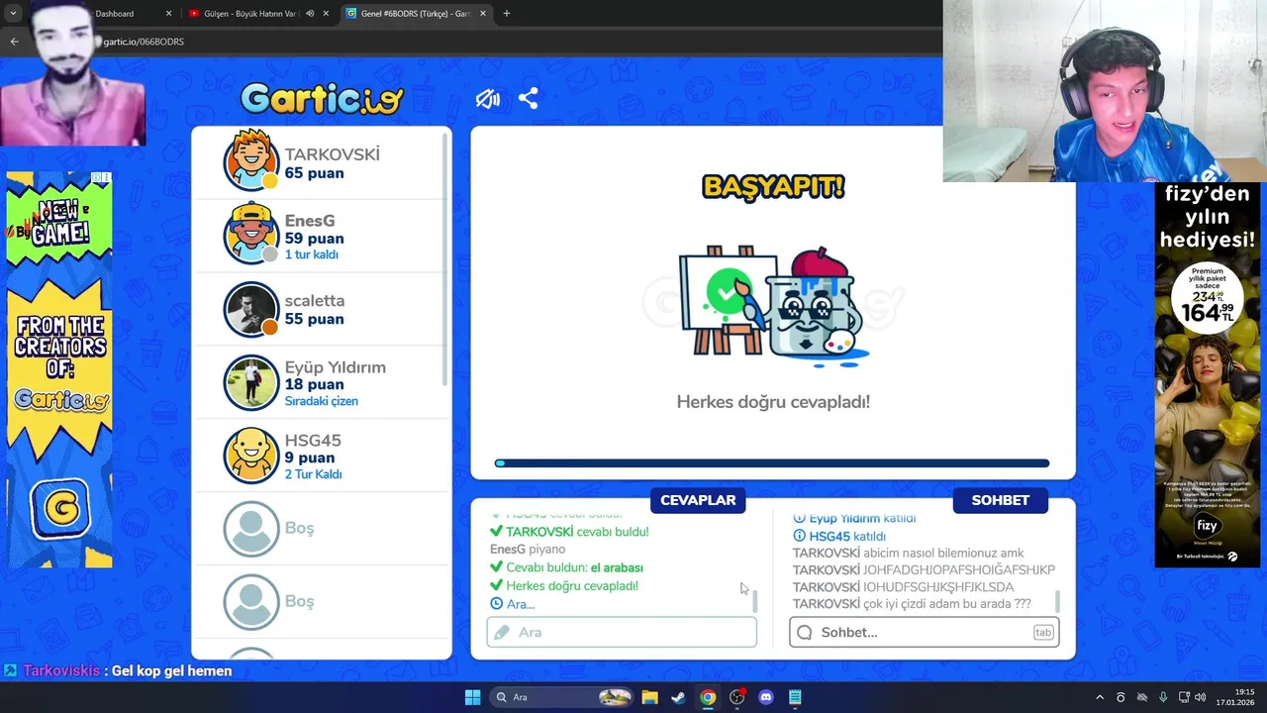
Task: Click the taskbar Ara search box
Action: coord(562,697)
